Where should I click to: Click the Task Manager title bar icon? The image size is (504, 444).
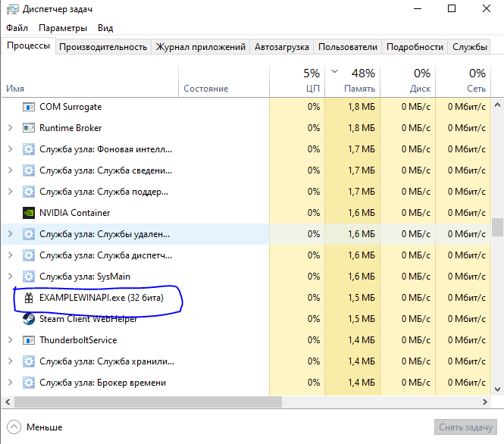13,9
